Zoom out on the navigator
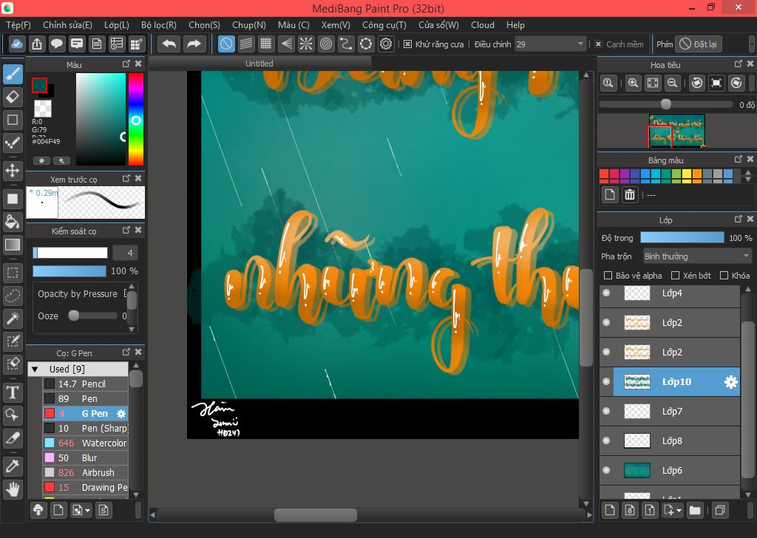The width and height of the screenshot is (757, 538). 672,83
